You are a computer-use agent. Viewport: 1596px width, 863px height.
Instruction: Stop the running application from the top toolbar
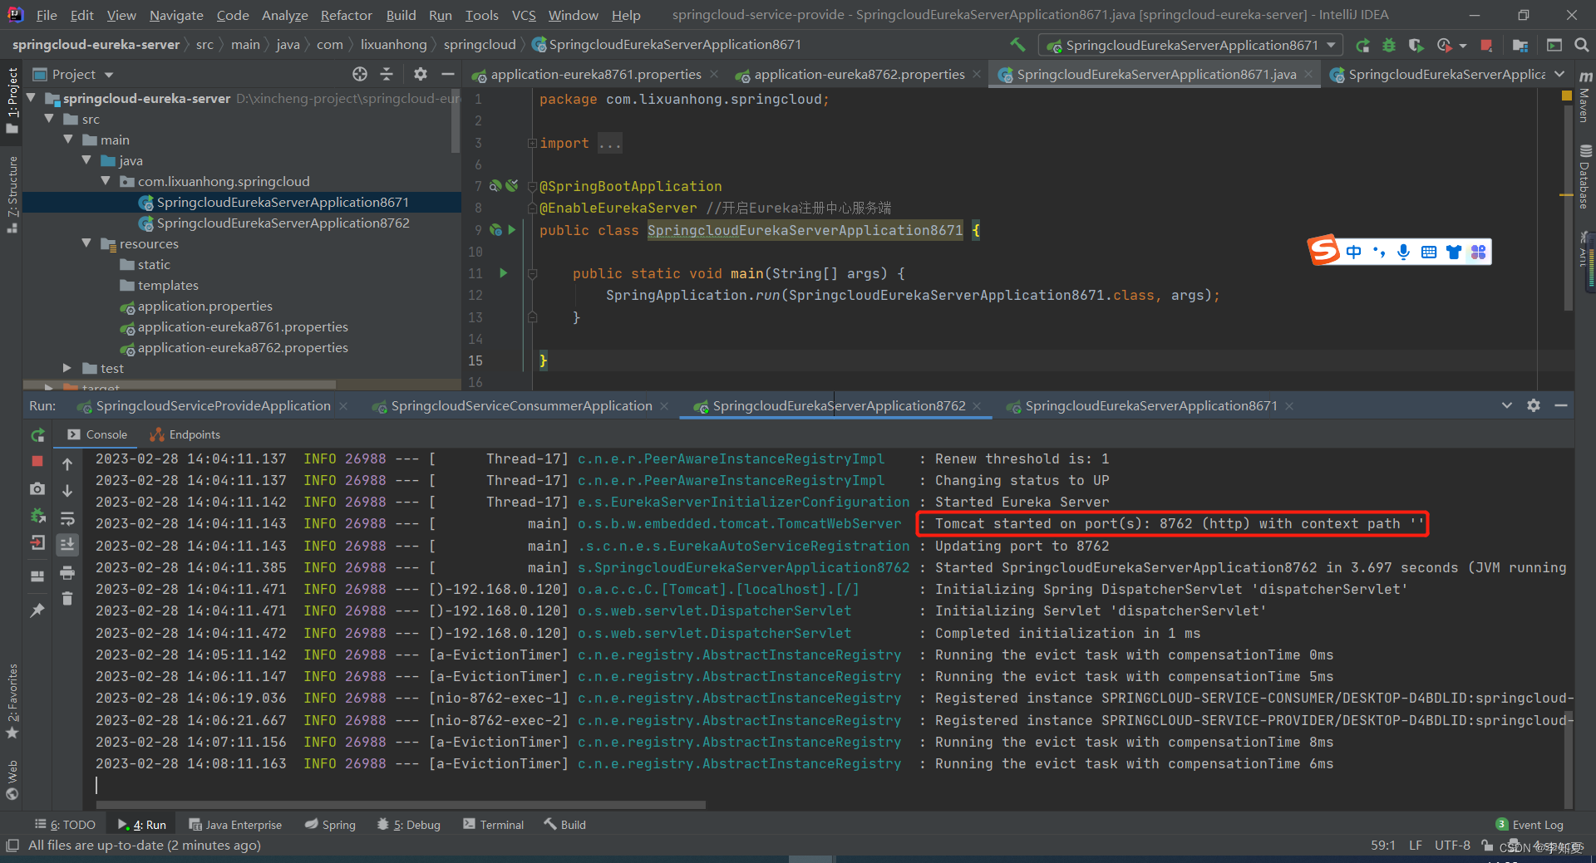(x=1486, y=45)
